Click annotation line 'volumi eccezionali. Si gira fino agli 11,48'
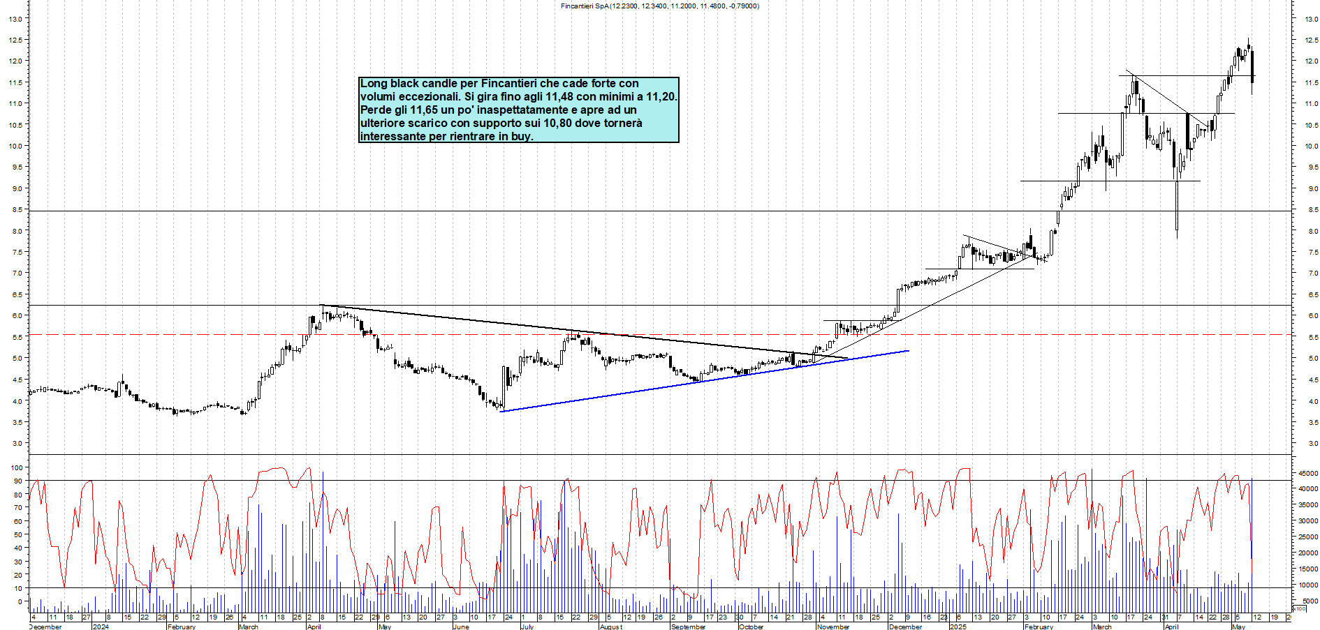Screen dimensions: 1320x630 tap(518, 96)
